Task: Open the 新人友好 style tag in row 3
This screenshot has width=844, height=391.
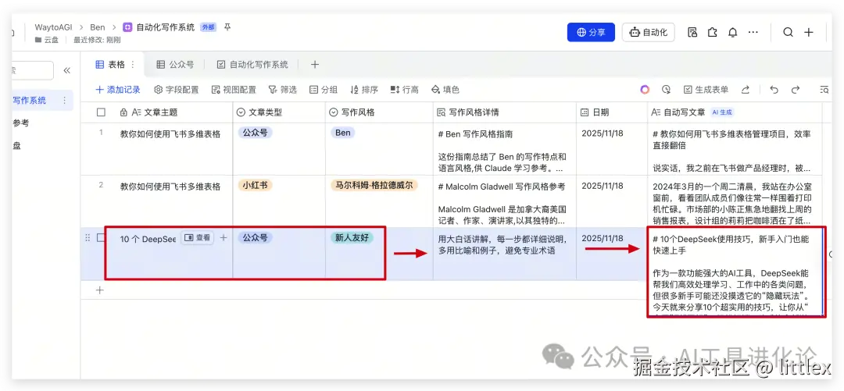Action: tap(352, 238)
